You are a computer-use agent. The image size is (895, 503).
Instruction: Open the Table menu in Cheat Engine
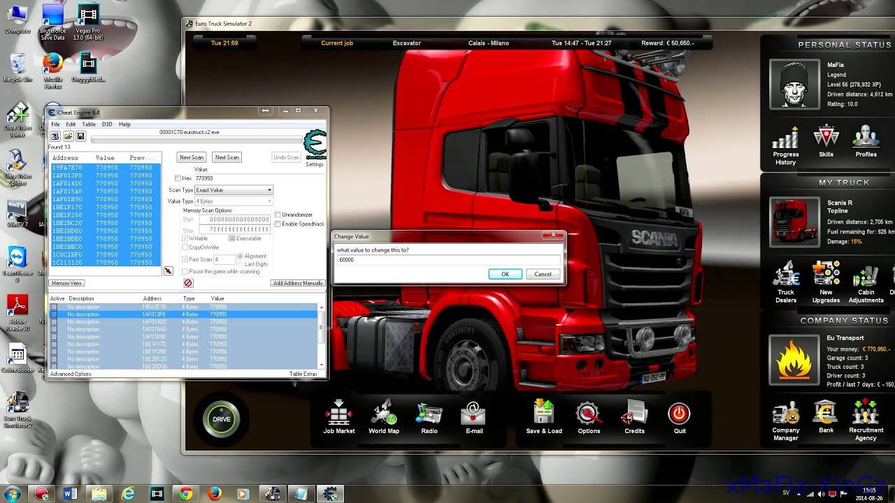click(x=89, y=124)
